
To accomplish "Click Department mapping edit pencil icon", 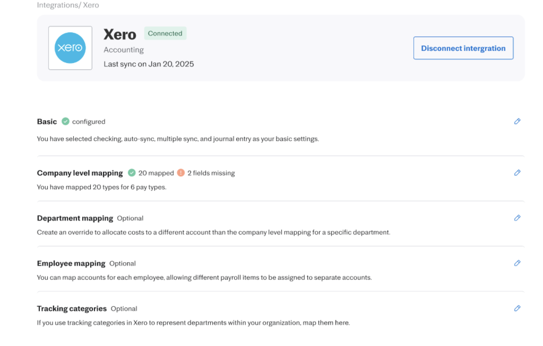I will pyautogui.click(x=517, y=218).
